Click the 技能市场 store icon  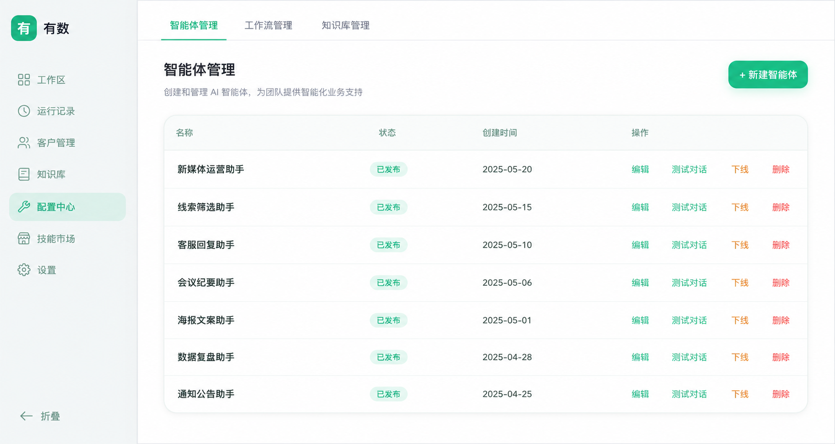(24, 238)
